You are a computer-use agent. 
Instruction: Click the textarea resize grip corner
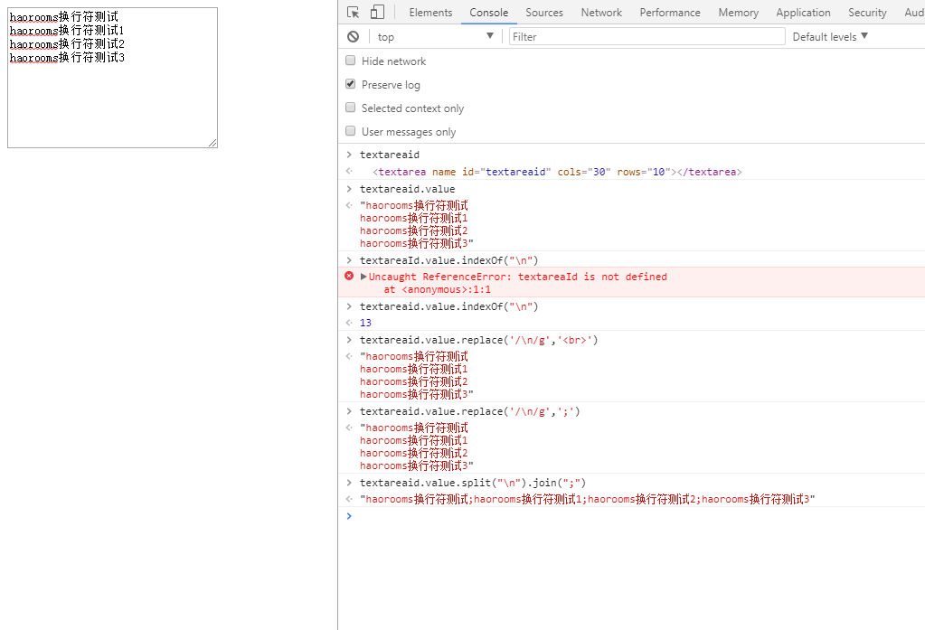[x=213, y=143]
